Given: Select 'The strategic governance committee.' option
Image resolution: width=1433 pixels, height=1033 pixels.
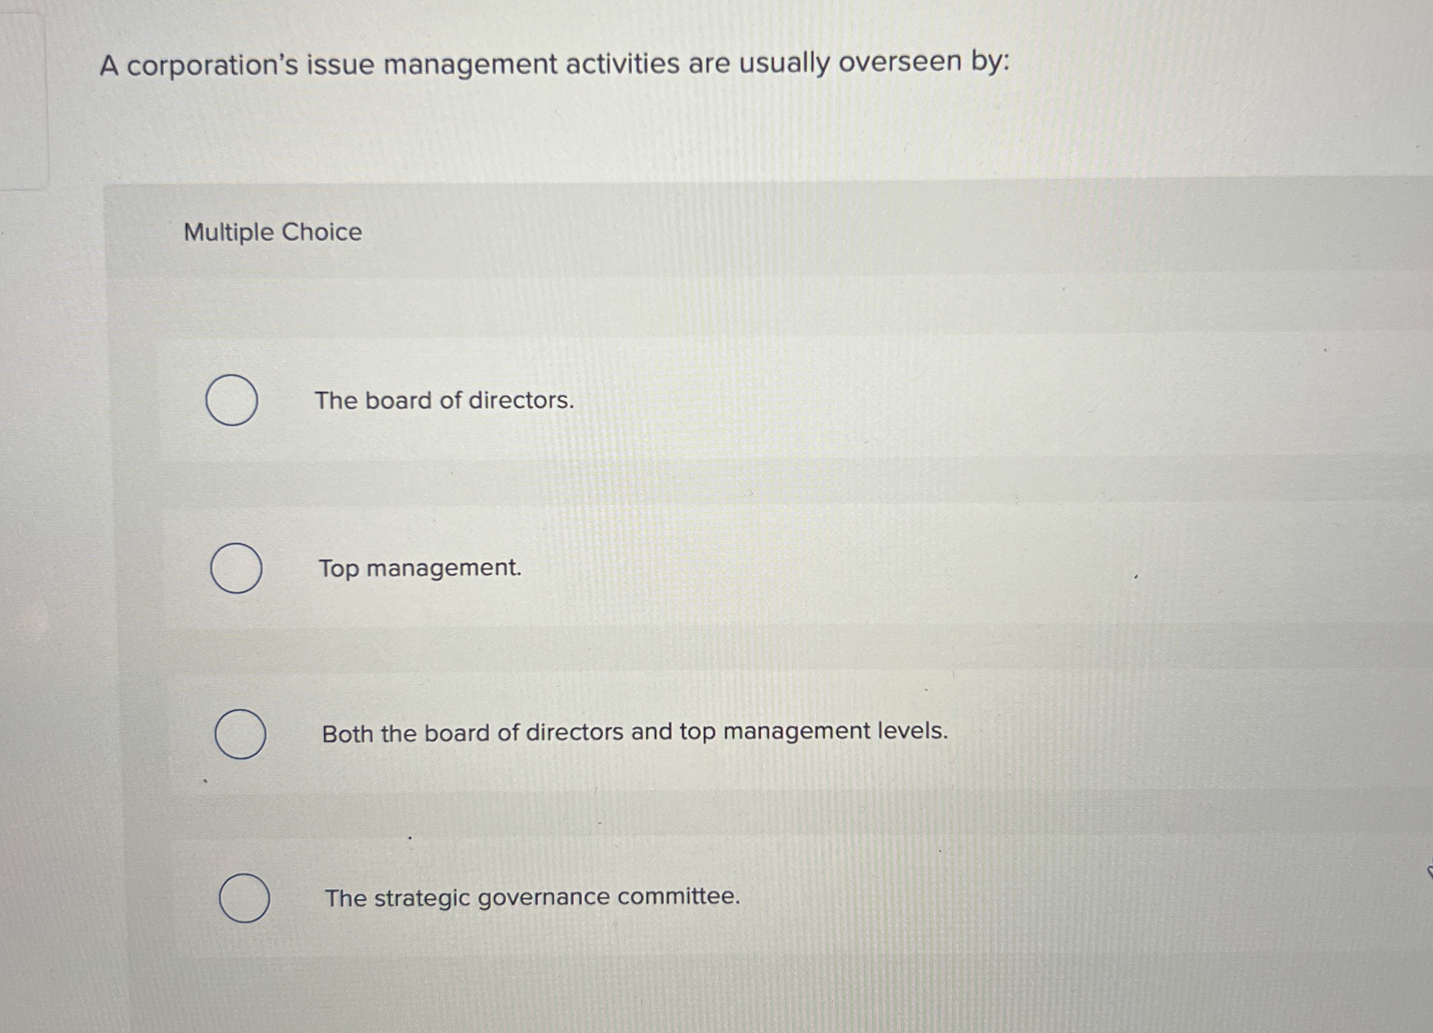Looking at the screenshot, I should tap(245, 897).
